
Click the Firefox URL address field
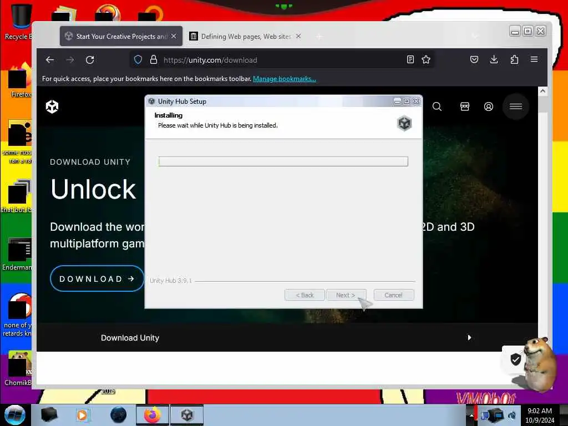click(281, 60)
